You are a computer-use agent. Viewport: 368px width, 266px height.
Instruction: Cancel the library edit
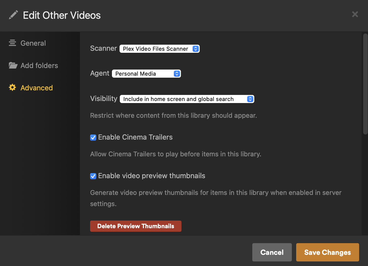(x=272, y=252)
